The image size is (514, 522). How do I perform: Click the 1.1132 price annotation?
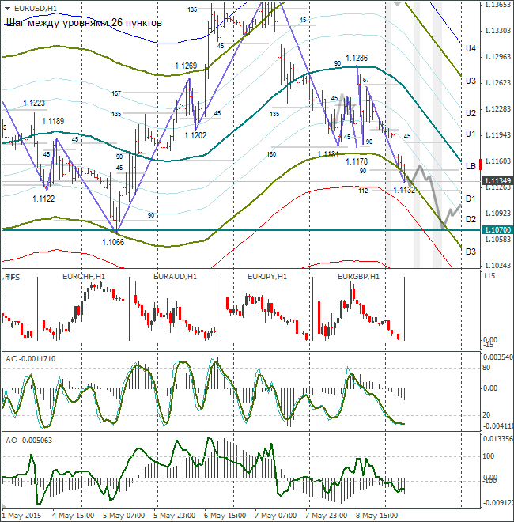[404, 190]
